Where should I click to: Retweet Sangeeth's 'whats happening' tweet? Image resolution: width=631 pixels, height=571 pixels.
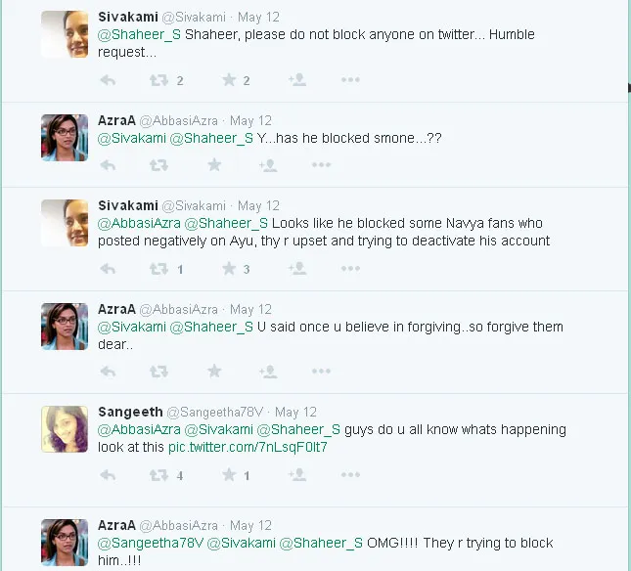coord(158,475)
